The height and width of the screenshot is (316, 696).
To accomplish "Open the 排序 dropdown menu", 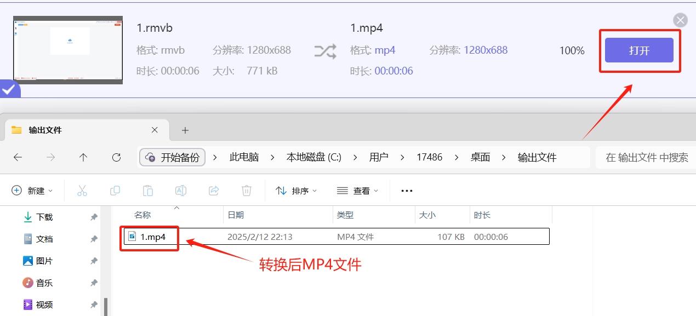I will click(296, 190).
